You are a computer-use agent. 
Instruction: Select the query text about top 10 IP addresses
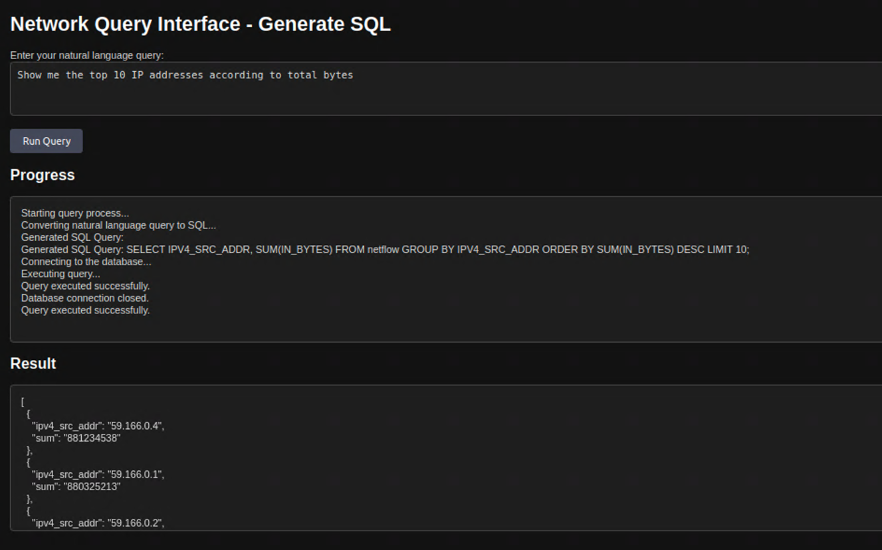click(184, 74)
